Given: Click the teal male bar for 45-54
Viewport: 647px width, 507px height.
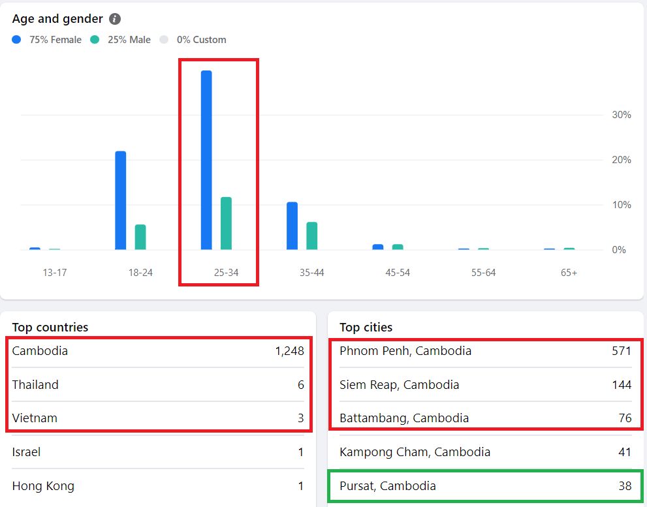Looking at the screenshot, I should (398, 247).
